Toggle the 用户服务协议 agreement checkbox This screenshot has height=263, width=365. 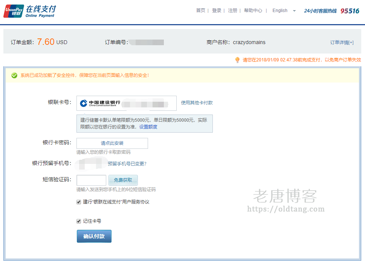pos(79,202)
